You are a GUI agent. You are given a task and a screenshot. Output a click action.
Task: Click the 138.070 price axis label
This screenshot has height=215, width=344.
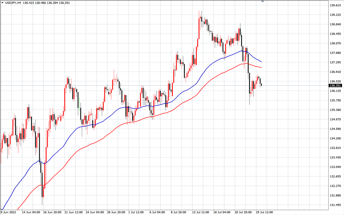point(335,44)
